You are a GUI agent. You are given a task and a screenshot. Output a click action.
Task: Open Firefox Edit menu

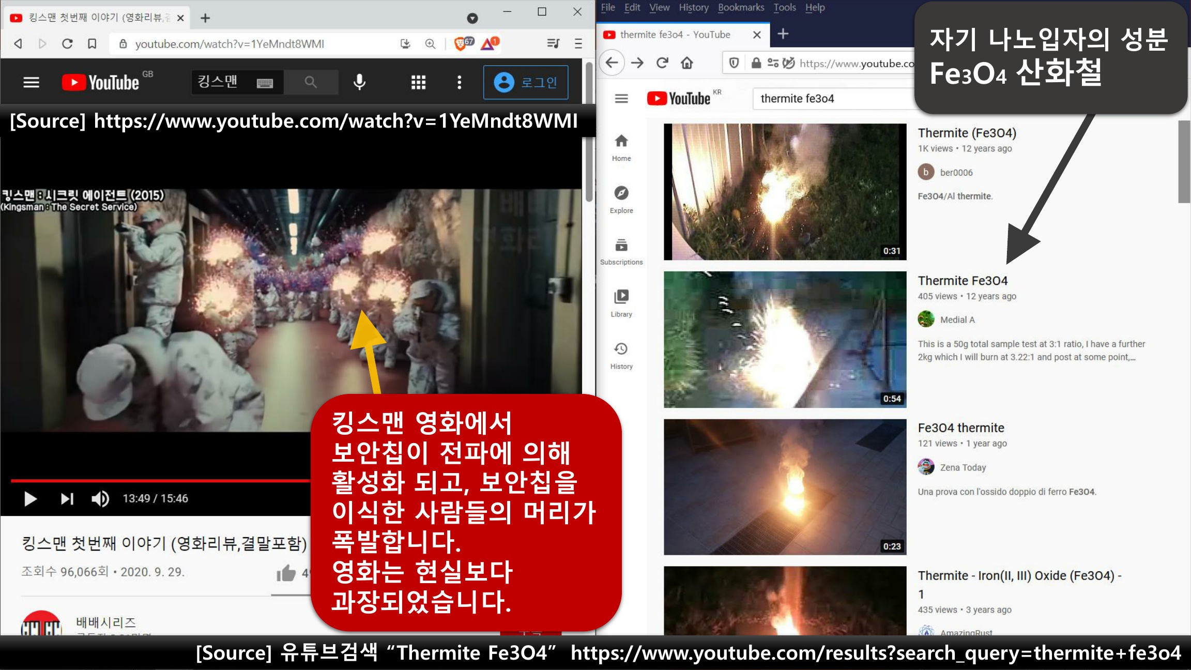pos(632,7)
